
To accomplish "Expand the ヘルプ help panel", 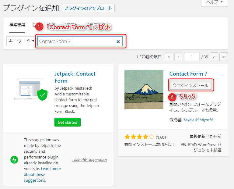I will [215, 2].
